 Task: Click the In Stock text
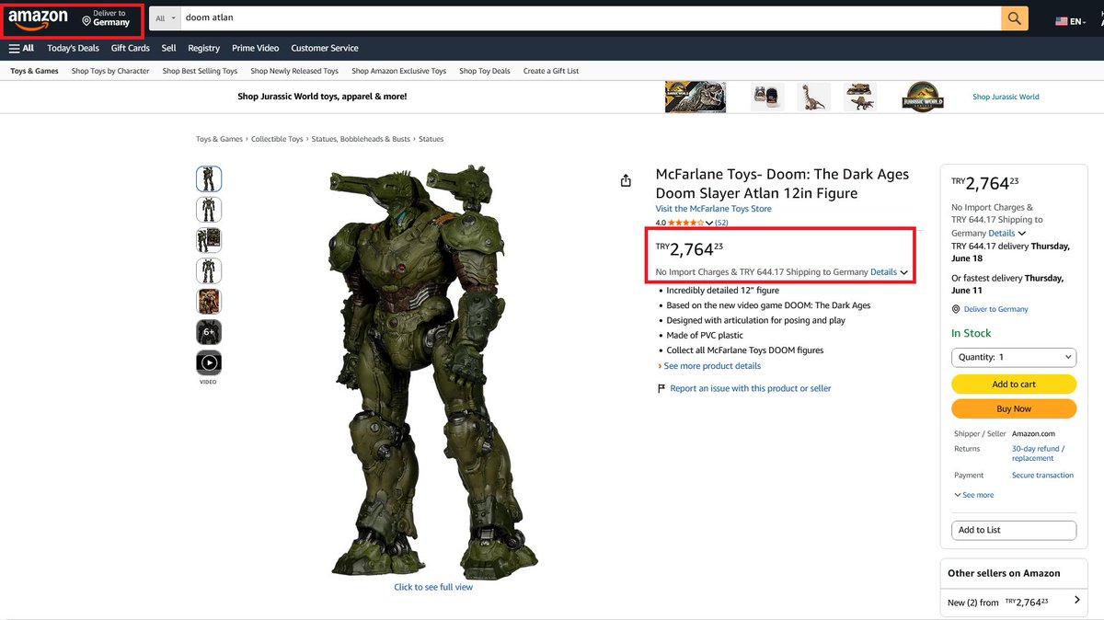972,333
